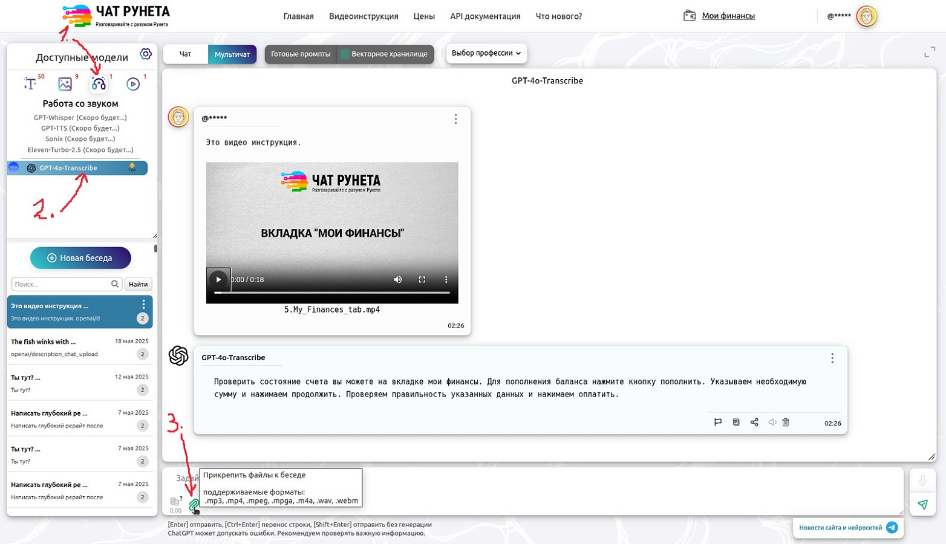Delete the reply with the trash icon

(786, 423)
